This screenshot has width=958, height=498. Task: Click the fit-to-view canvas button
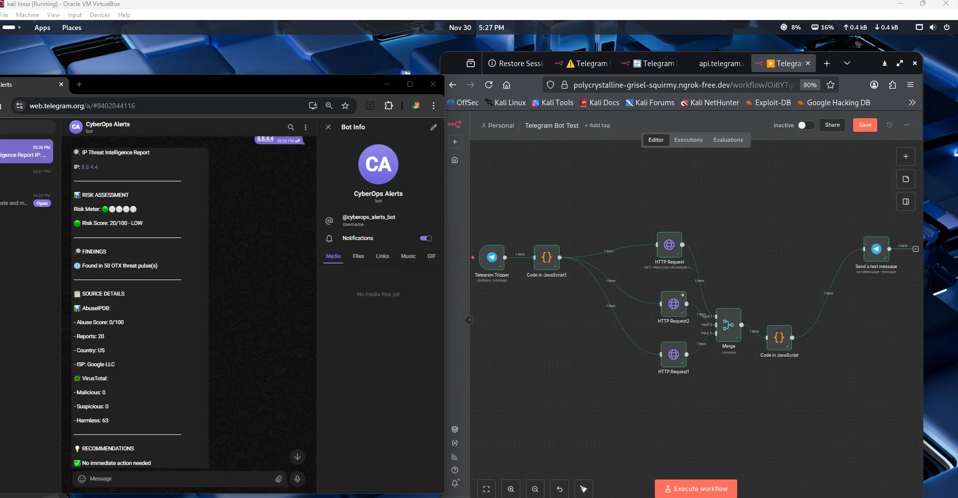click(x=486, y=489)
